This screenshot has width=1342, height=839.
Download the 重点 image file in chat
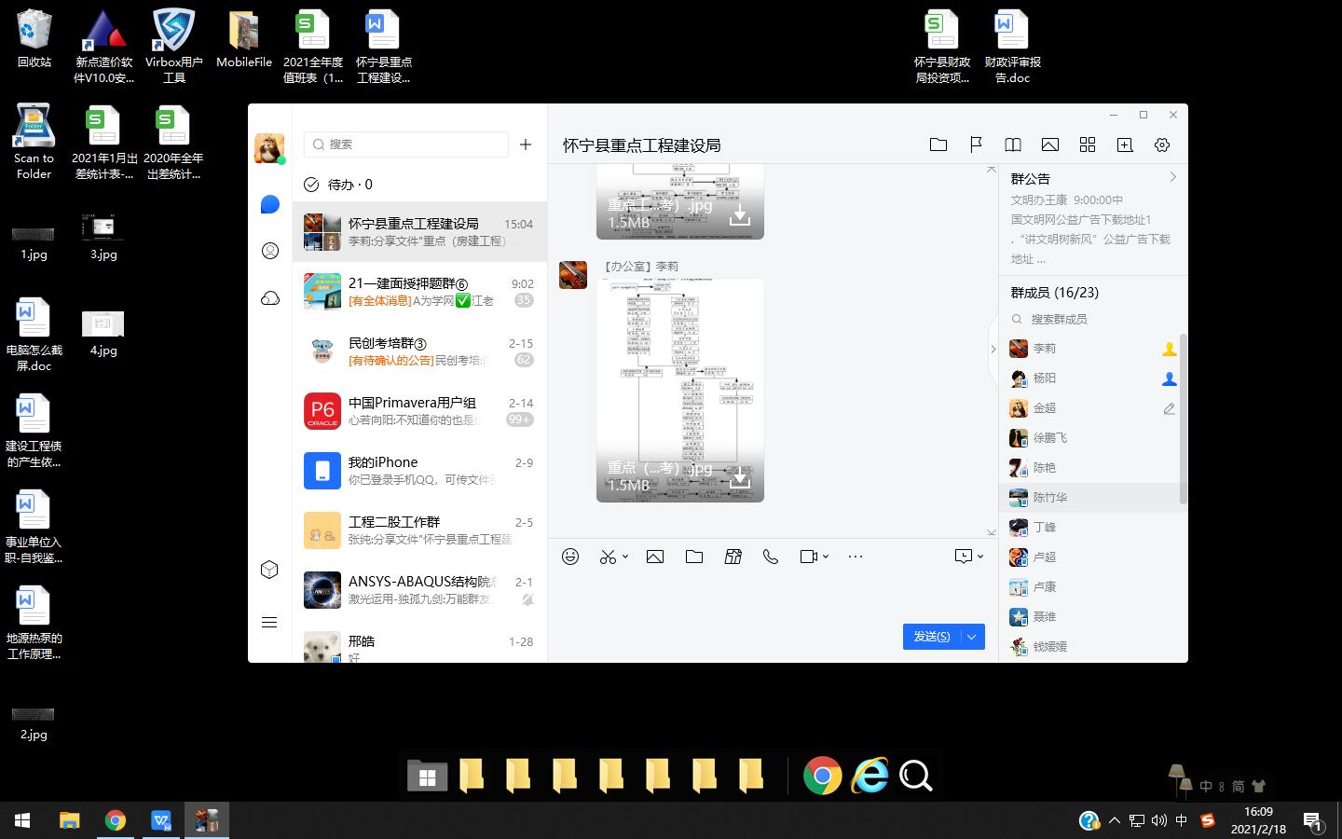[x=739, y=478]
